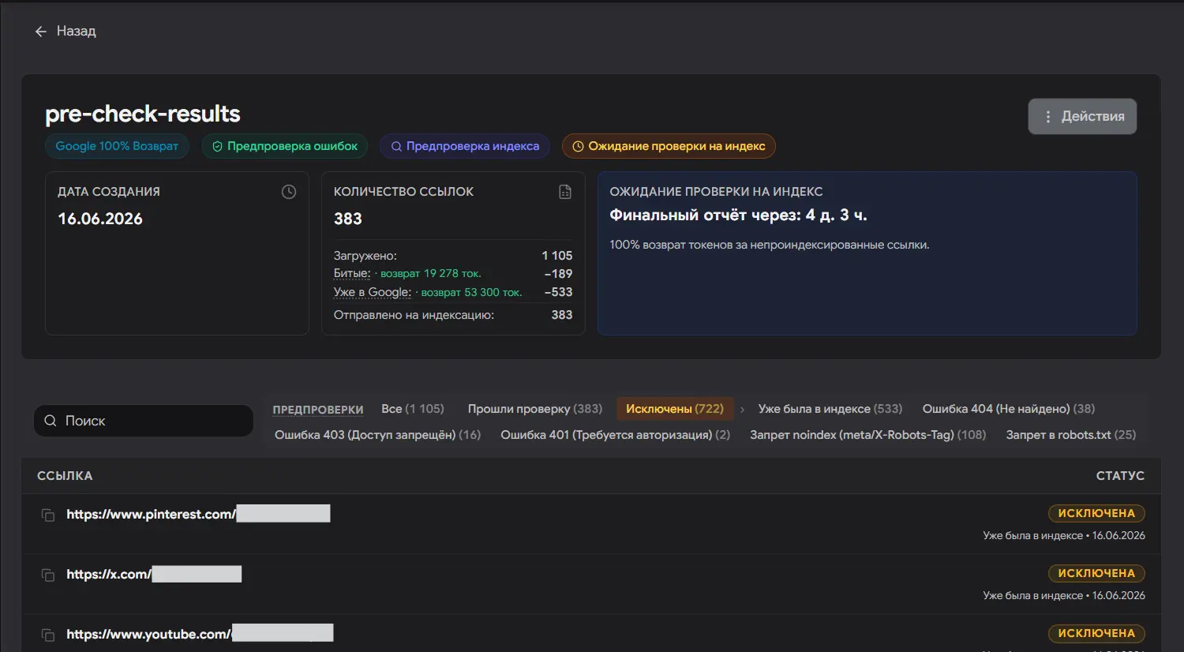The image size is (1184, 652).
Task: Click ИСКЛЮЧЕНА status on youtube row
Action: pos(1096,633)
